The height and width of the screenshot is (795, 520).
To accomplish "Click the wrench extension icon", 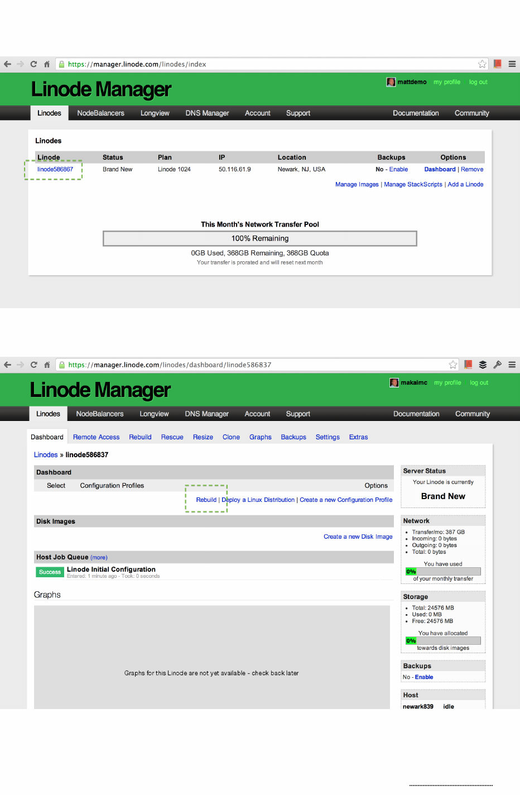I will tap(497, 365).
